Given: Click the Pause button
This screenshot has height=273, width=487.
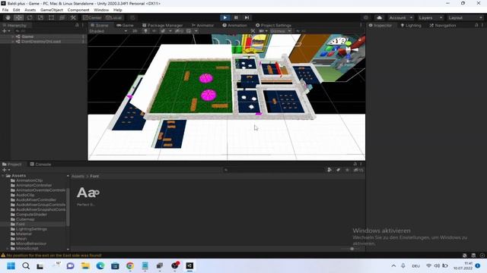Looking at the screenshot, I should 236,17.
